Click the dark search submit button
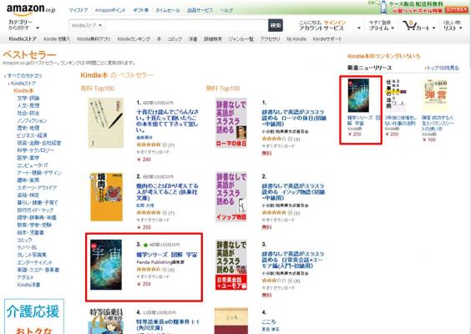The width and height of the screenshot is (471, 334). (x=275, y=26)
